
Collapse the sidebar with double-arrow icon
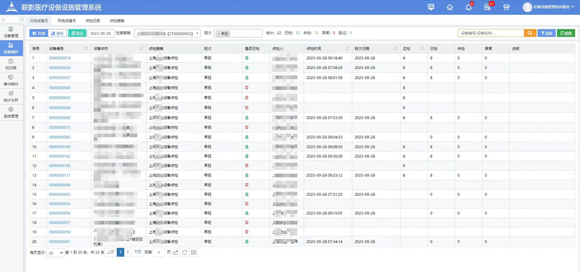coord(22,20)
